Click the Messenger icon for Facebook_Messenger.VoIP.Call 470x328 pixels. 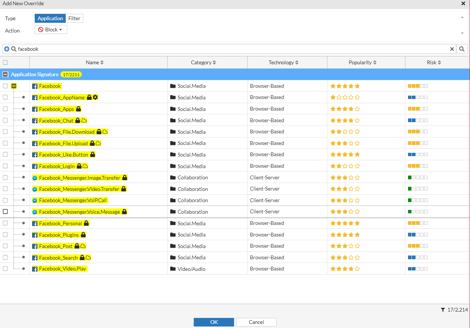[x=35, y=201]
